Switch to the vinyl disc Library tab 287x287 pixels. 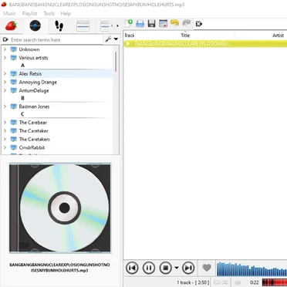[35, 25]
